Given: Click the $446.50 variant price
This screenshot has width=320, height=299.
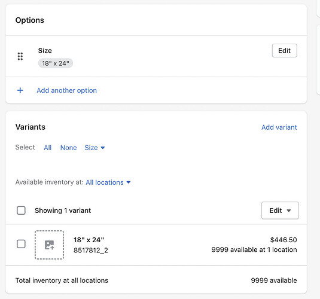Looking at the screenshot, I should (x=284, y=240).
